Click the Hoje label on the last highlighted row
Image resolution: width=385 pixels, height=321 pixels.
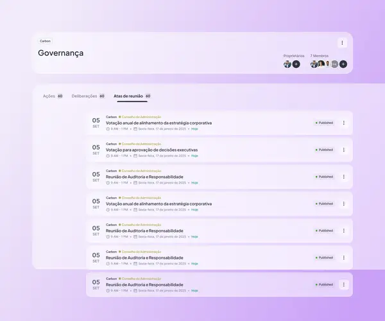[x=194, y=291]
